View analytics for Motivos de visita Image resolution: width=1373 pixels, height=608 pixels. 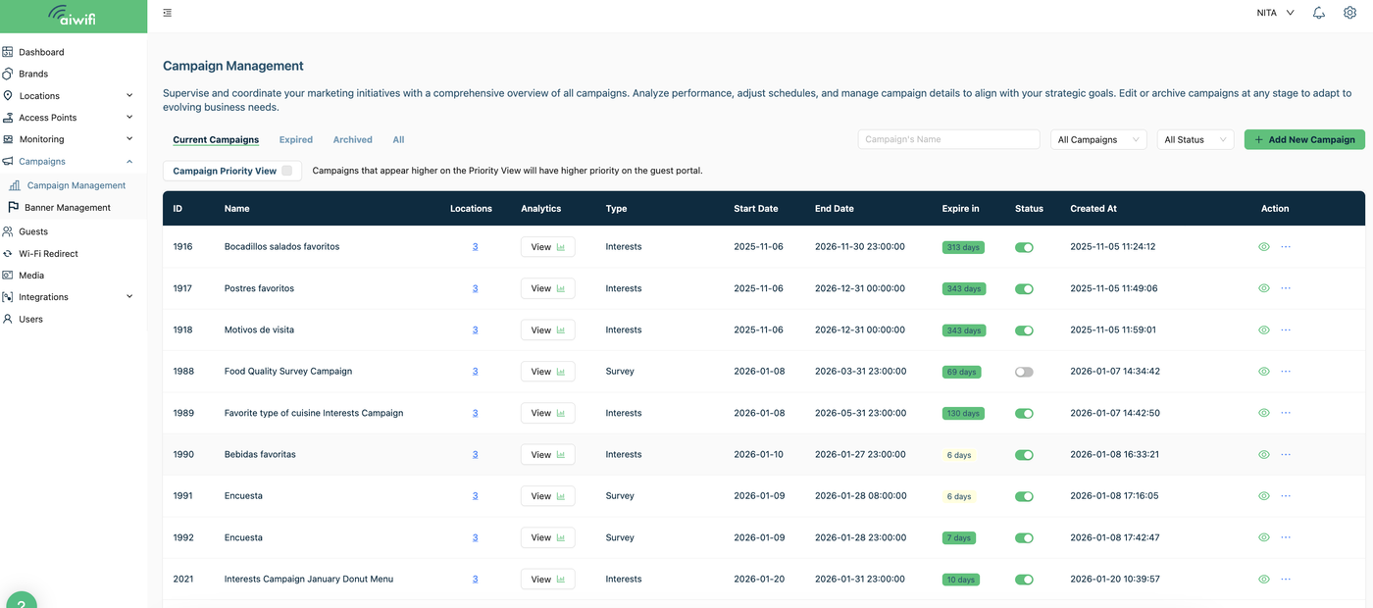(547, 330)
